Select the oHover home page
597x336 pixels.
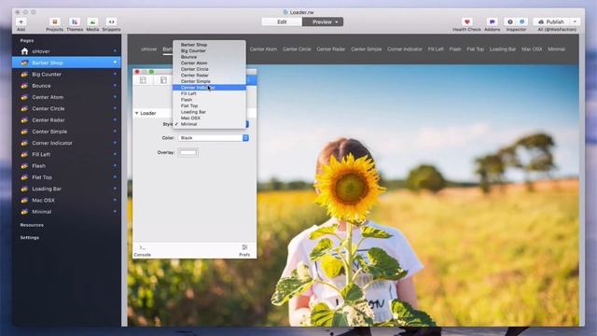tap(66, 51)
